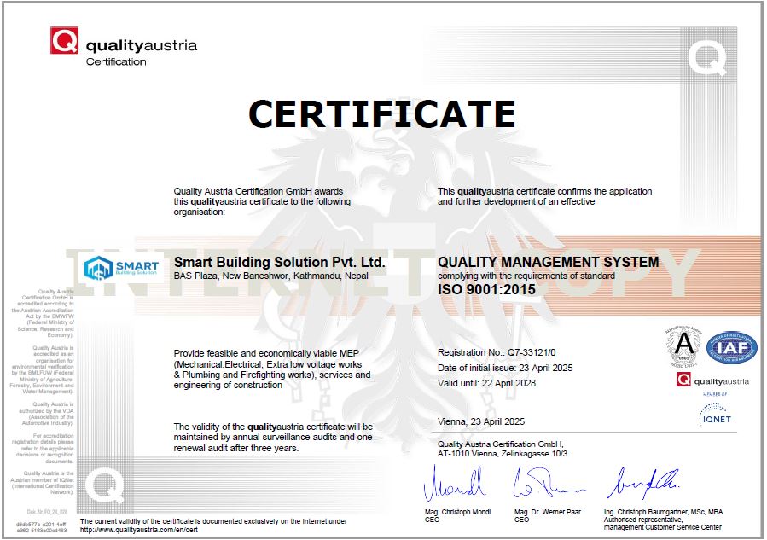Image resolution: width=767 pixels, height=540 pixels.
Task: Click the Date of initial issue line
Action: coord(505,368)
